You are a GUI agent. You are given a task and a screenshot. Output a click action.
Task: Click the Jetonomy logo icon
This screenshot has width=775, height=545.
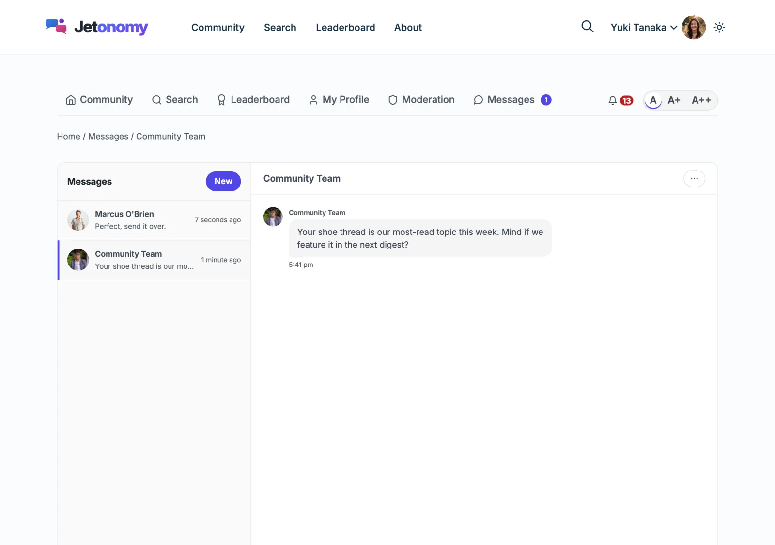(56, 27)
